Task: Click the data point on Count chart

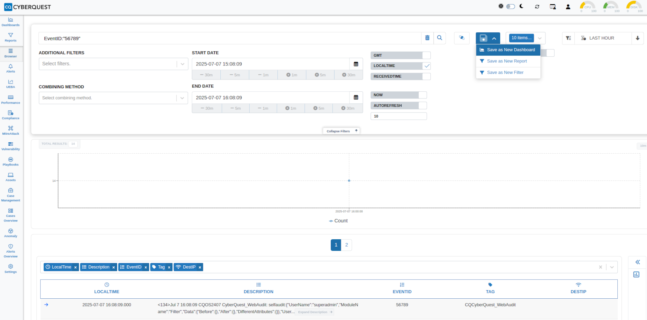Action: (x=349, y=181)
